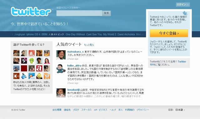Open the man by sea and mountains avatar

[x=16, y=68]
